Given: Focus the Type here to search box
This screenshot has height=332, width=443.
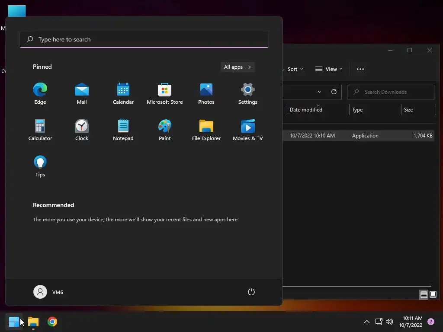Looking at the screenshot, I should coord(144,39).
